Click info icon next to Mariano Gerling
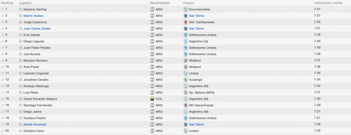Image resolution: width=351 pixels, height=135 pixels. [21, 9]
